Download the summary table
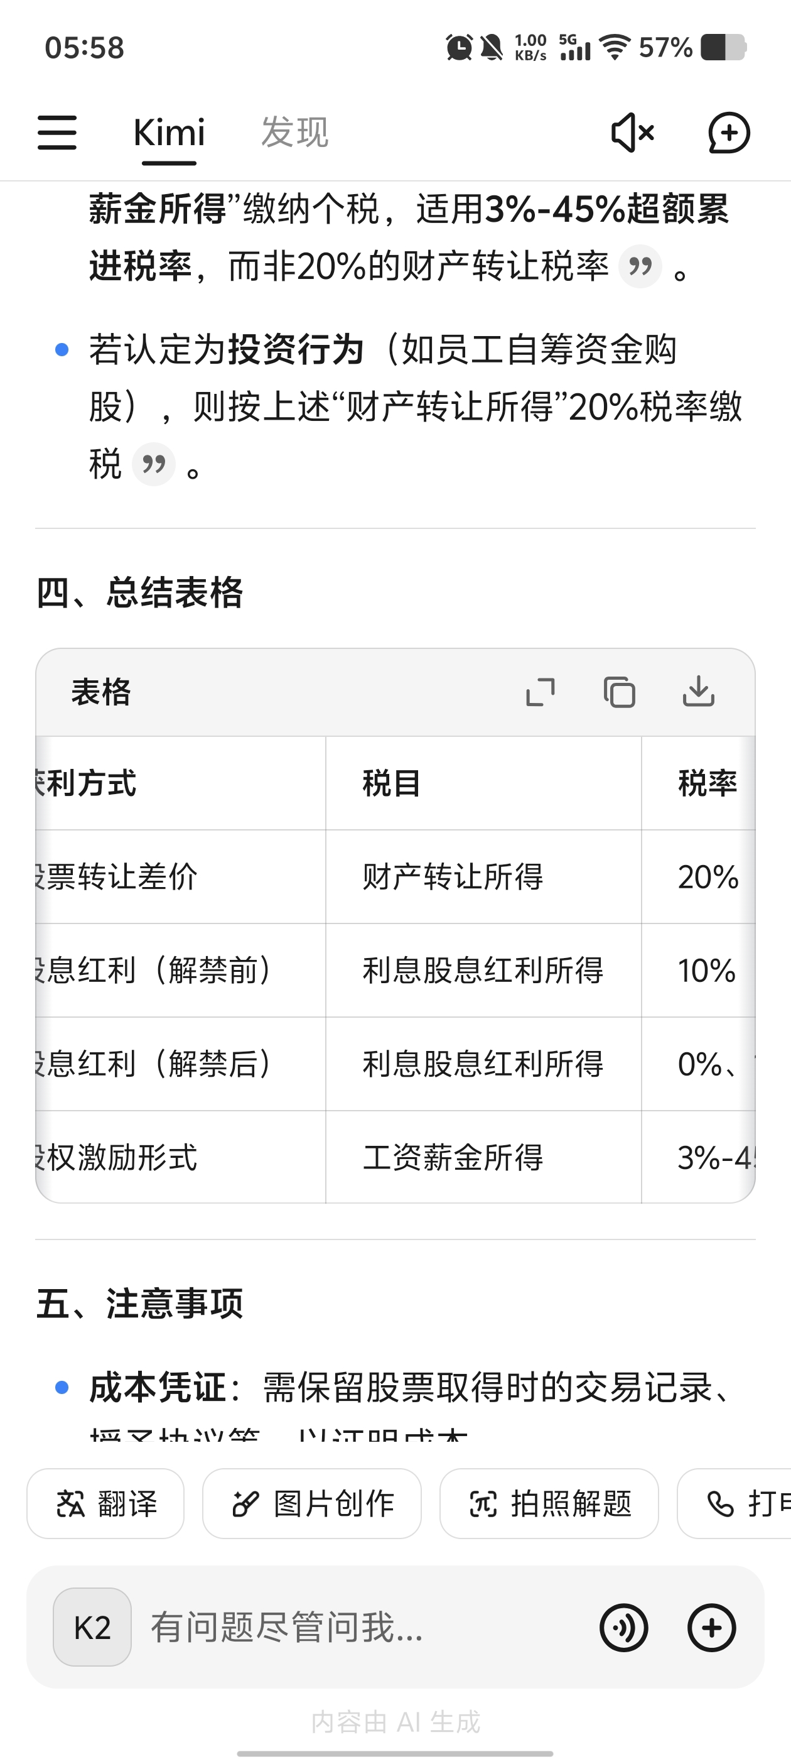The image size is (791, 1759). coord(698,691)
